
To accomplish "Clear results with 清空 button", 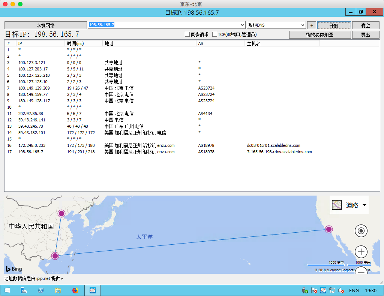I will click(365, 25).
